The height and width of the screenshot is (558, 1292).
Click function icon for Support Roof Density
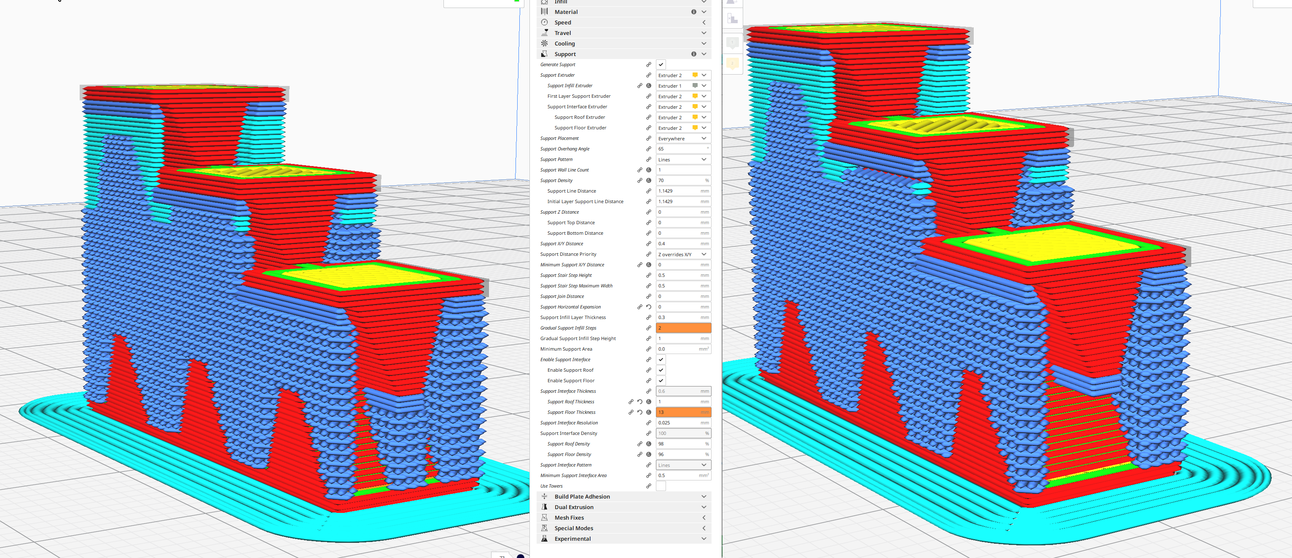(648, 444)
